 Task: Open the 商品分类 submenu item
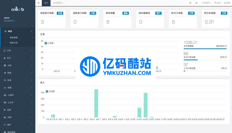coord(14,43)
